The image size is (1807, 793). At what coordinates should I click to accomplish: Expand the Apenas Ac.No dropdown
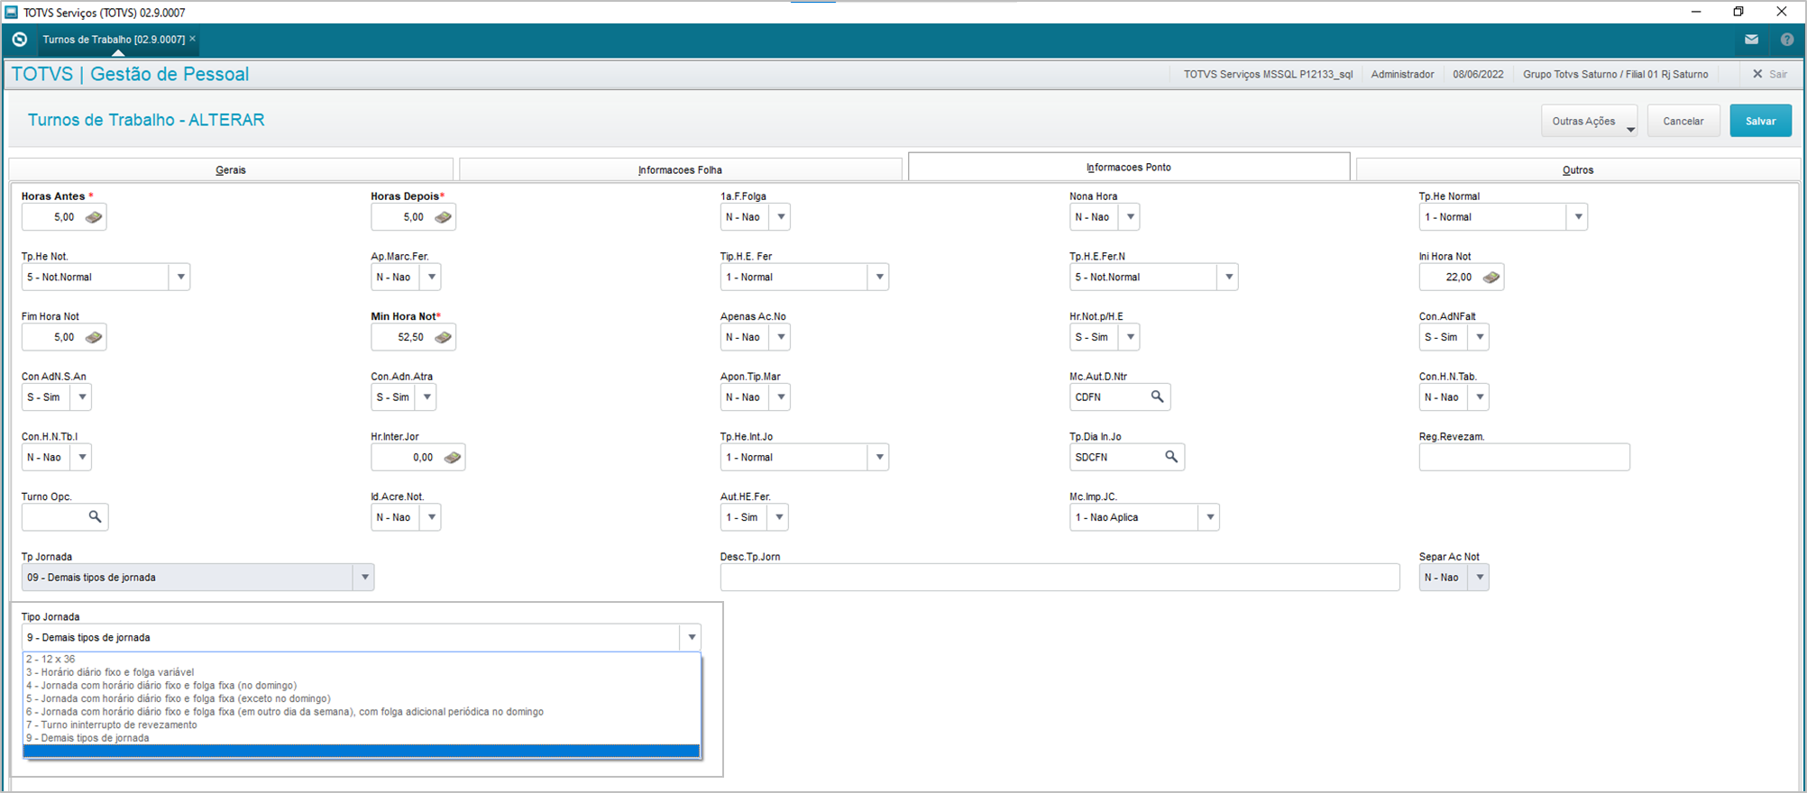tap(781, 337)
